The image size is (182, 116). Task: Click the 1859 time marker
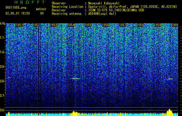click(x=157, y=25)
